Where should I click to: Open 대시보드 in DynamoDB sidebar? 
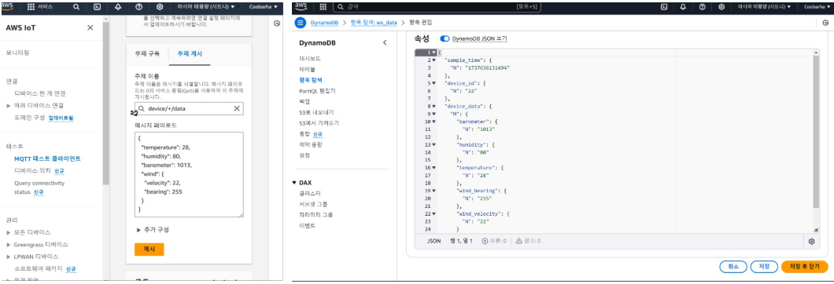(x=310, y=58)
